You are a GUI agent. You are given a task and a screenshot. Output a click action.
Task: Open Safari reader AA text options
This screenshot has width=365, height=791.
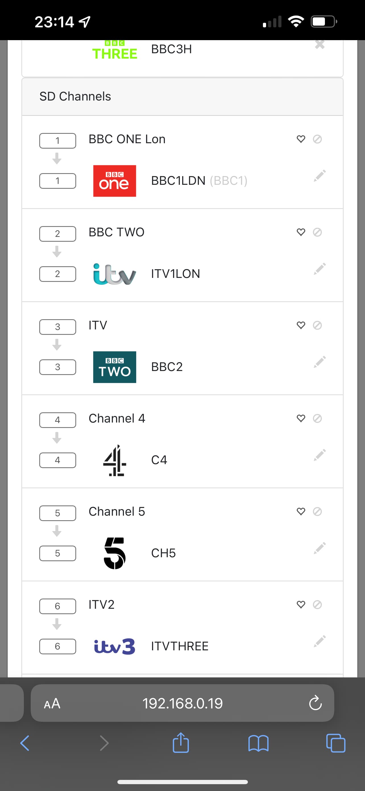pos(52,704)
